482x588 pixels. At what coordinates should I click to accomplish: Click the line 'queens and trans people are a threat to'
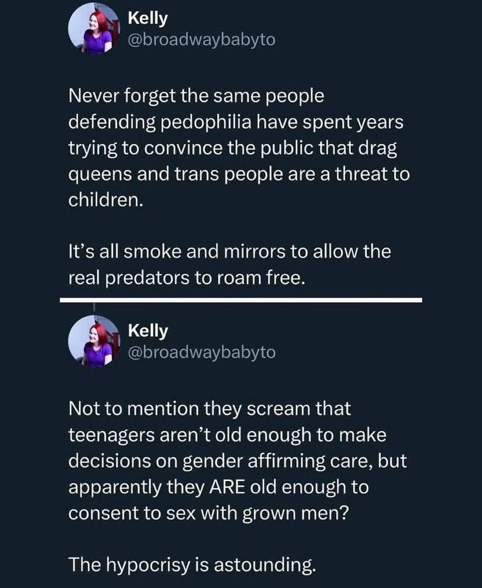[x=239, y=175]
